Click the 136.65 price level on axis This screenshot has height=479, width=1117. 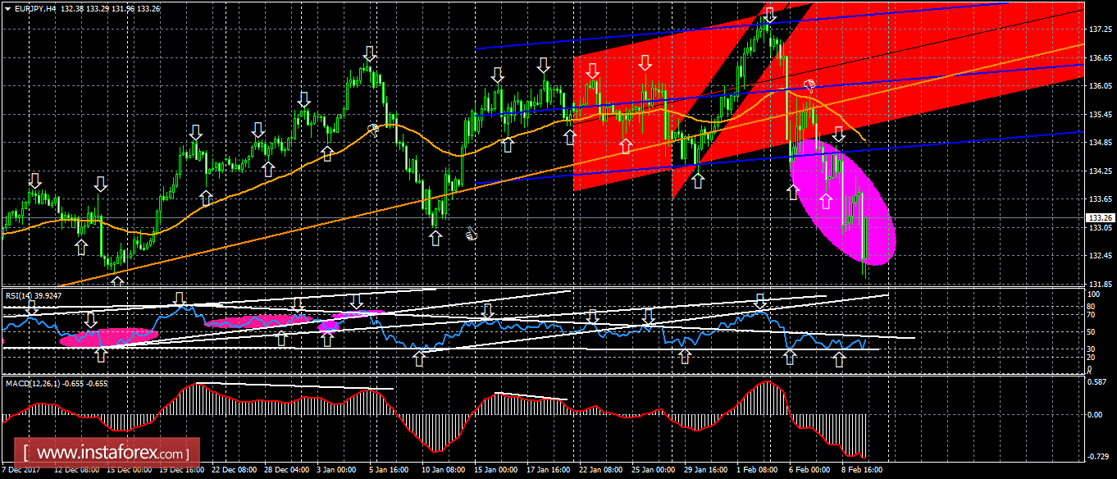pos(1100,58)
